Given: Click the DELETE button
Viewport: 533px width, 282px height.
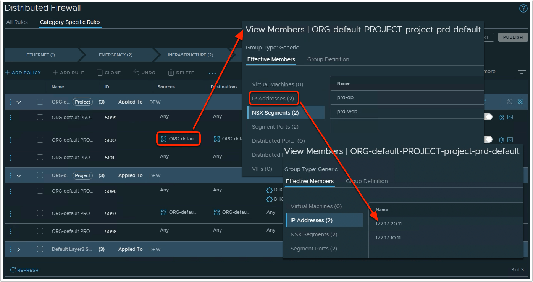Looking at the screenshot, I should pyautogui.click(x=181, y=73).
